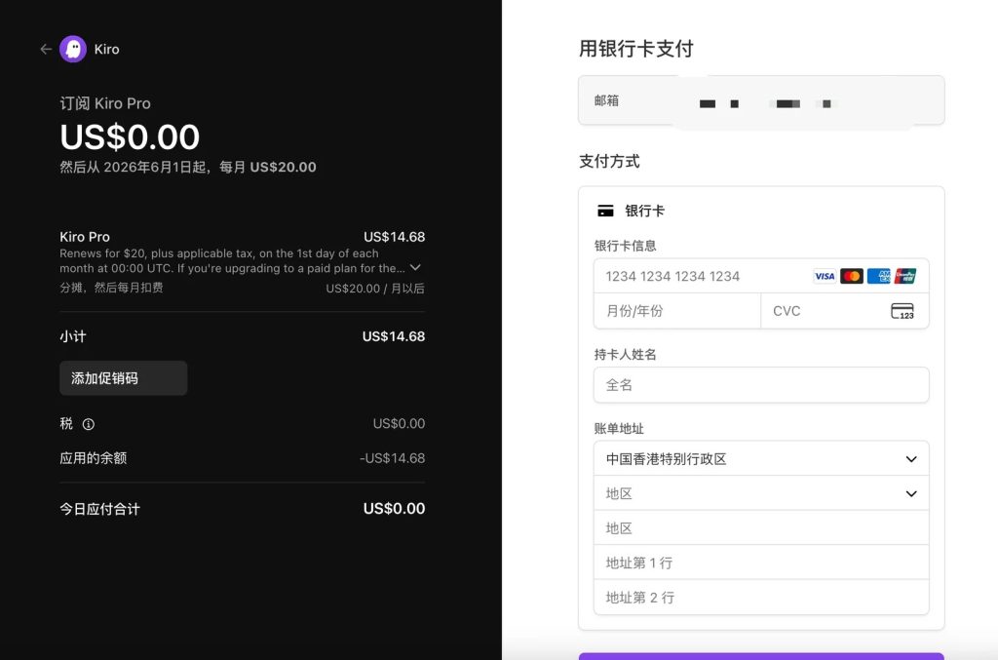The width and height of the screenshot is (998, 660).
Task: Click the 添加促销码 button
Action: pos(124,378)
